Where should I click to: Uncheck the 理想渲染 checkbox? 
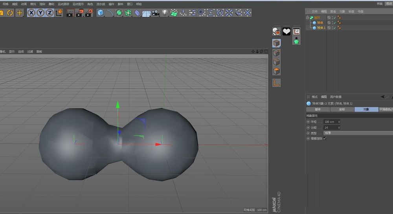click(325, 138)
